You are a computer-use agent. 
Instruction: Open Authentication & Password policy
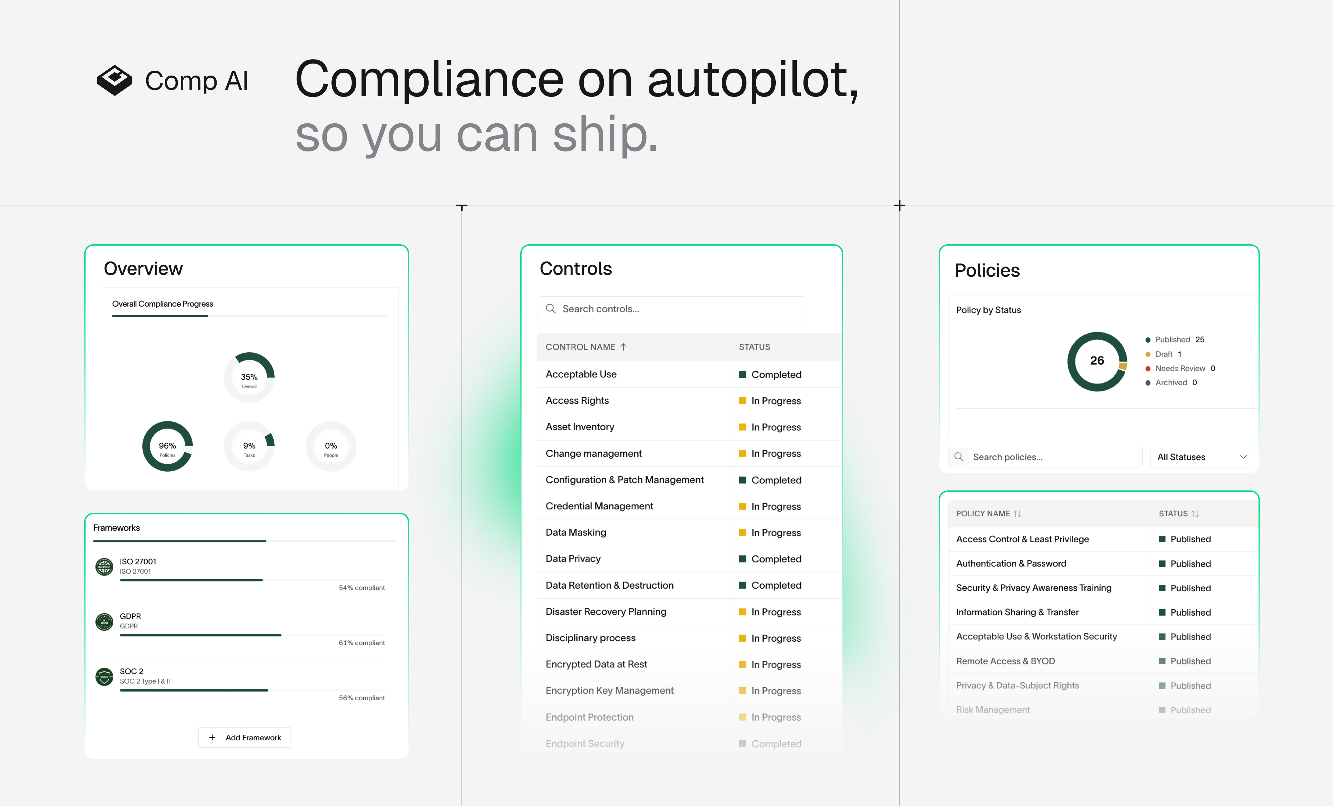1011,564
